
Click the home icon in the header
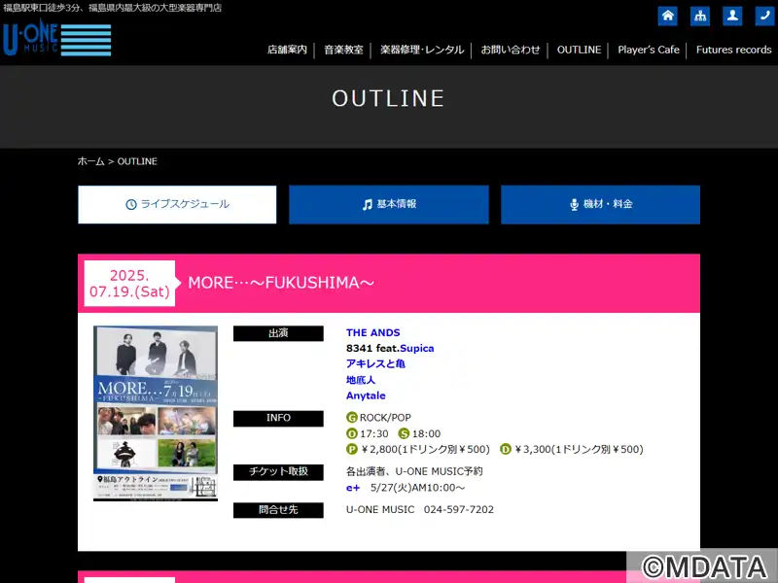click(668, 16)
